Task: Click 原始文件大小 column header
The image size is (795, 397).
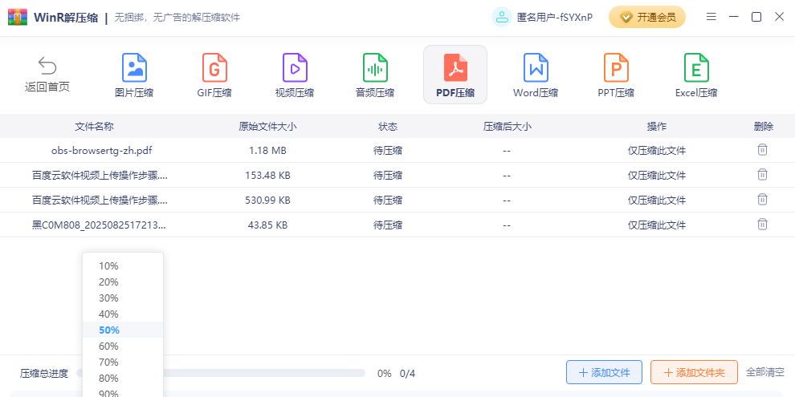Action: [x=267, y=127]
